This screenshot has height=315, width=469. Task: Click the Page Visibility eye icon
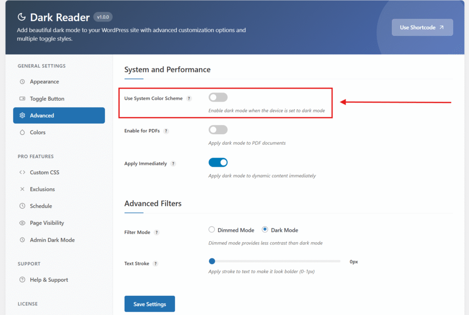22,223
